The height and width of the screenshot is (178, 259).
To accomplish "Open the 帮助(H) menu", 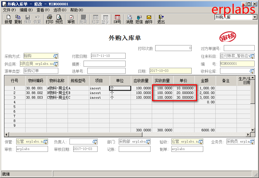I will pos(77,10).
